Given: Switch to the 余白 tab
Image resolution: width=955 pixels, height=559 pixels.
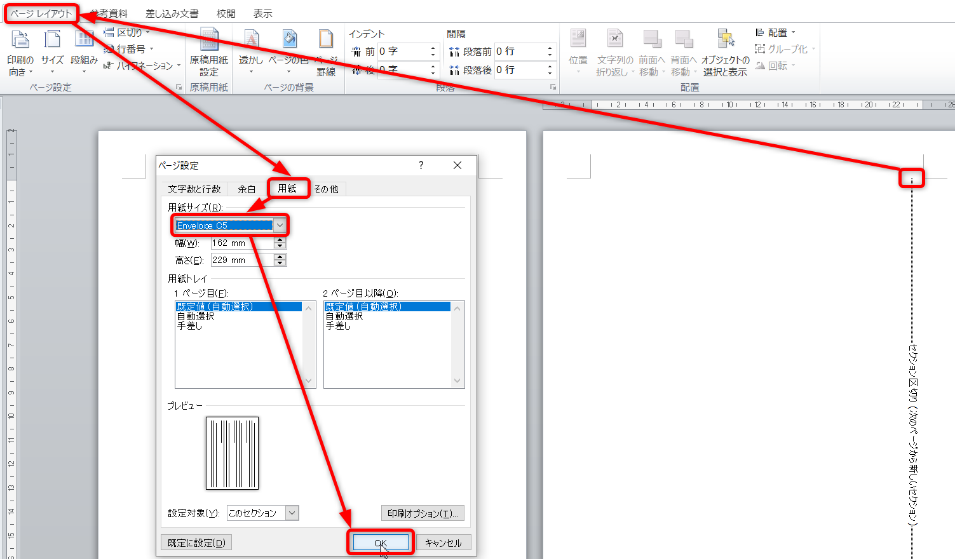Looking at the screenshot, I should click(x=247, y=189).
